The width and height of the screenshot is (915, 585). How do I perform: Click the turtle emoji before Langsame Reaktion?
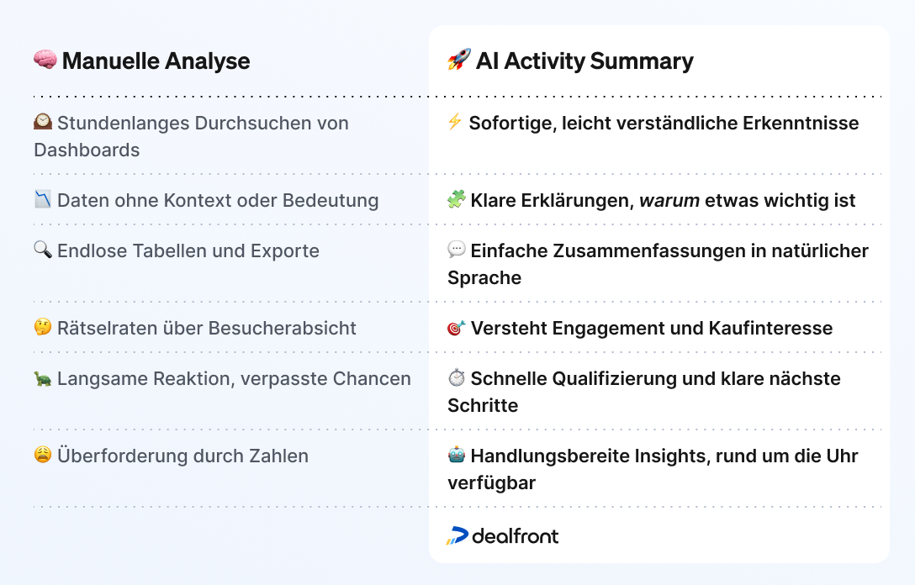click(x=43, y=378)
